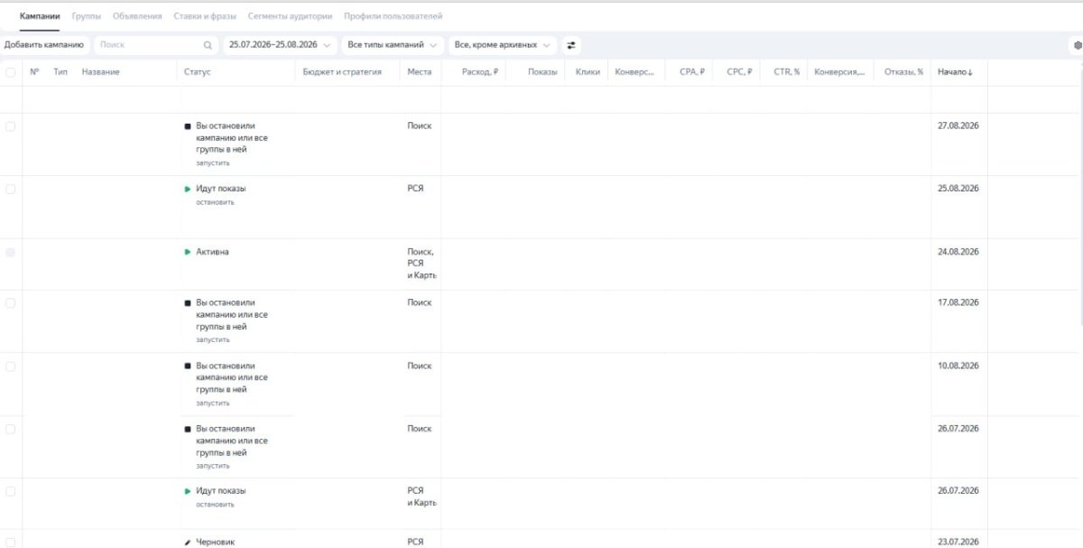Open the Объявления tab
The width and height of the screenshot is (1083, 548).
[138, 16]
